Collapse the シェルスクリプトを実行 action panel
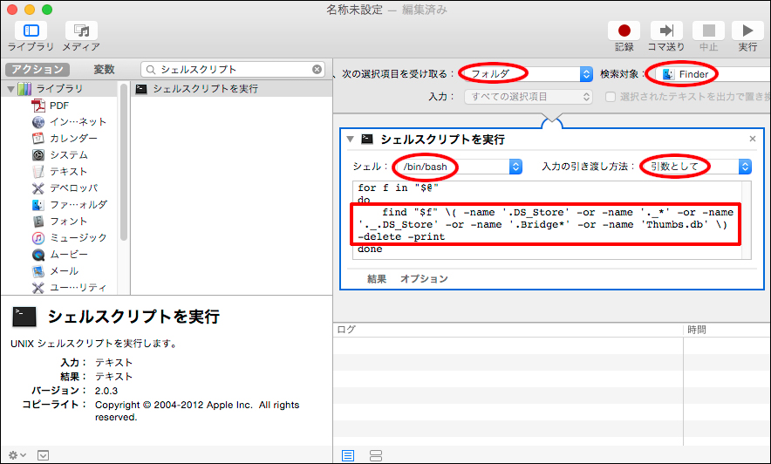This screenshot has width=771, height=464. point(350,139)
